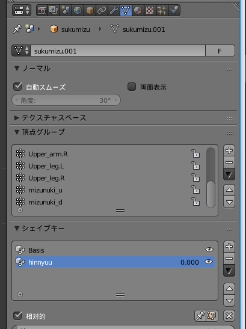The image size is (246, 329).
Task: Move vertex group up
Action: pyautogui.click(x=229, y=190)
